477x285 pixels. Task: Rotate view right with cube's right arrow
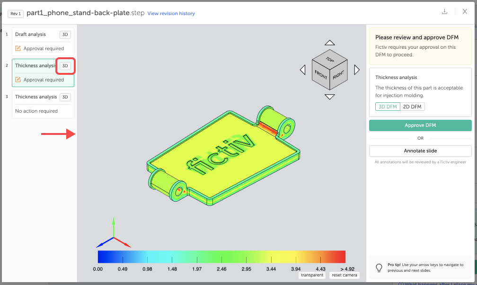click(x=357, y=70)
